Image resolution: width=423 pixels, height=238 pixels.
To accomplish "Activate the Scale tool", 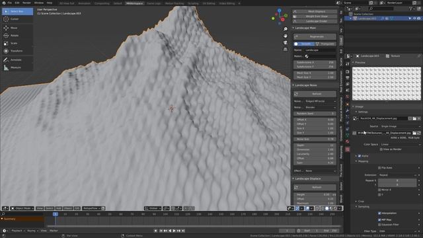I will (18, 43).
